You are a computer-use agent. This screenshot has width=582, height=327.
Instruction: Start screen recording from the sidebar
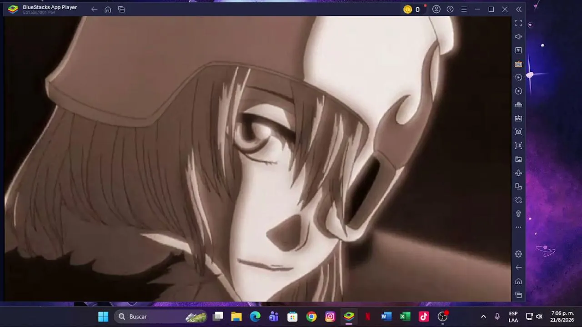pos(518,145)
